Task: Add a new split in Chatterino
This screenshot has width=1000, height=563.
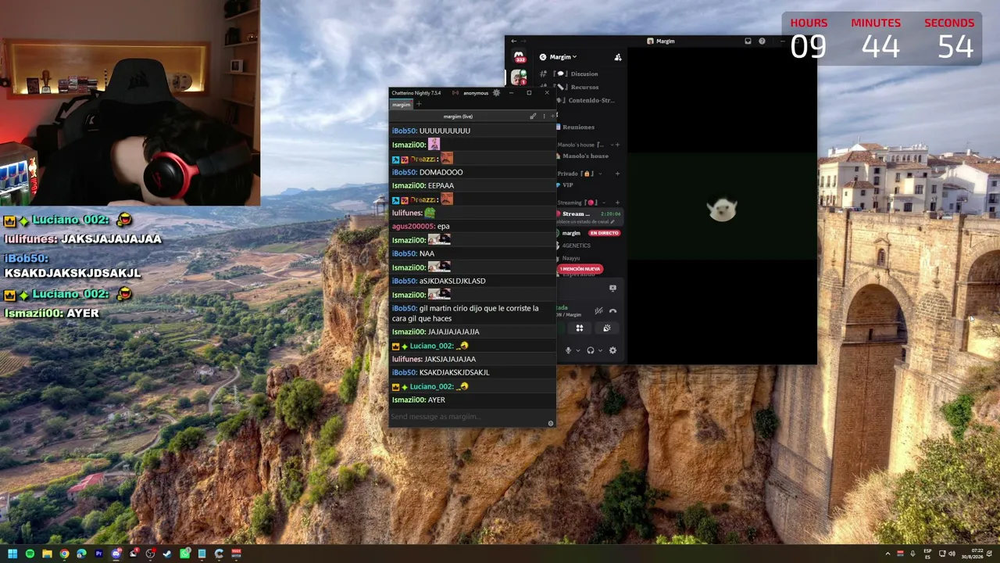Action: [552, 117]
